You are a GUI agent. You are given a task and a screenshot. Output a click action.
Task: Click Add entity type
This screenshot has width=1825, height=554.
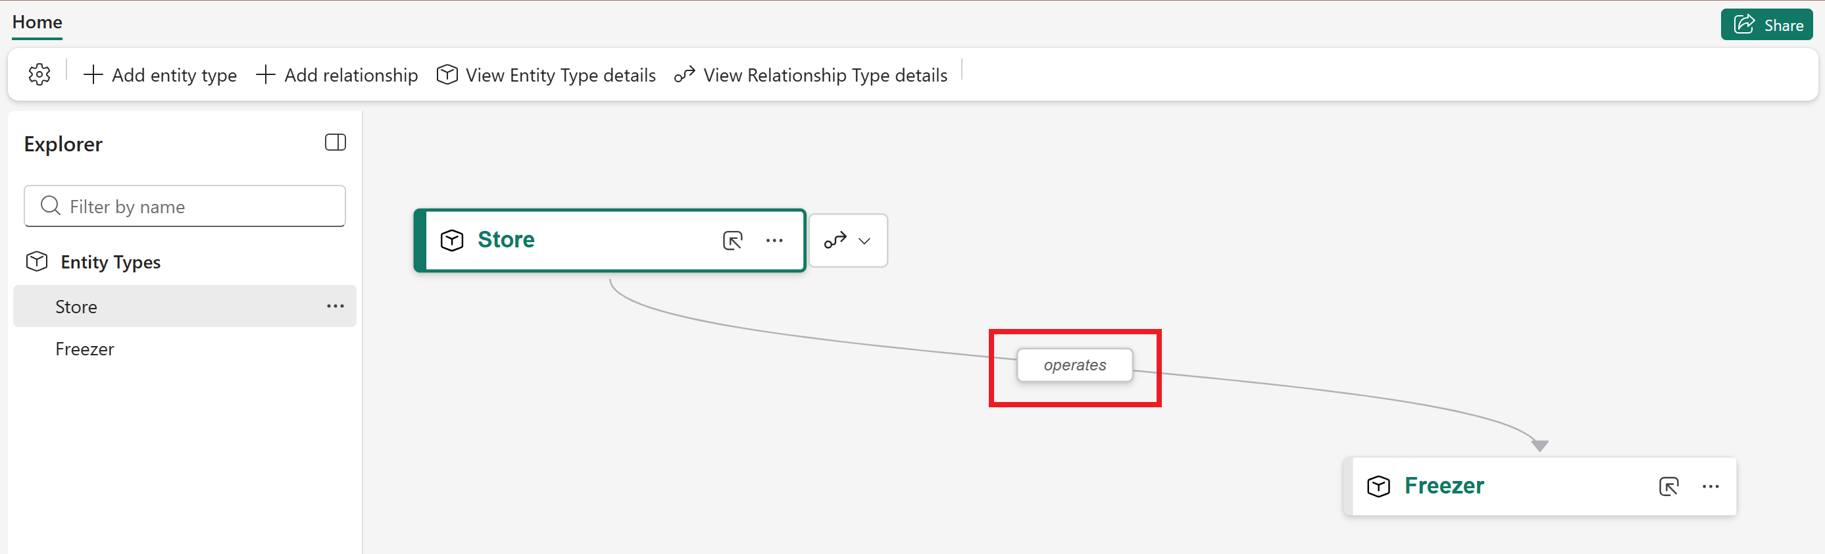tap(160, 74)
